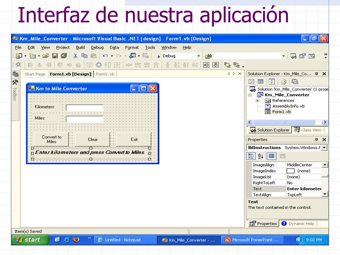The width and height of the screenshot is (340, 255).
Task: Open the Build menu
Action: 80,47
